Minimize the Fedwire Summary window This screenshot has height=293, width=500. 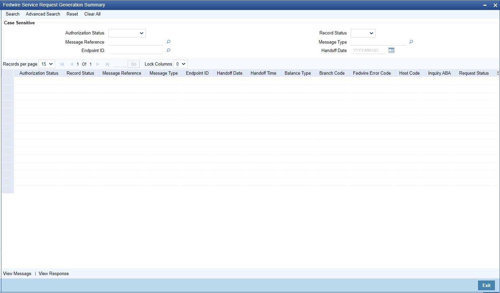coord(485,5)
